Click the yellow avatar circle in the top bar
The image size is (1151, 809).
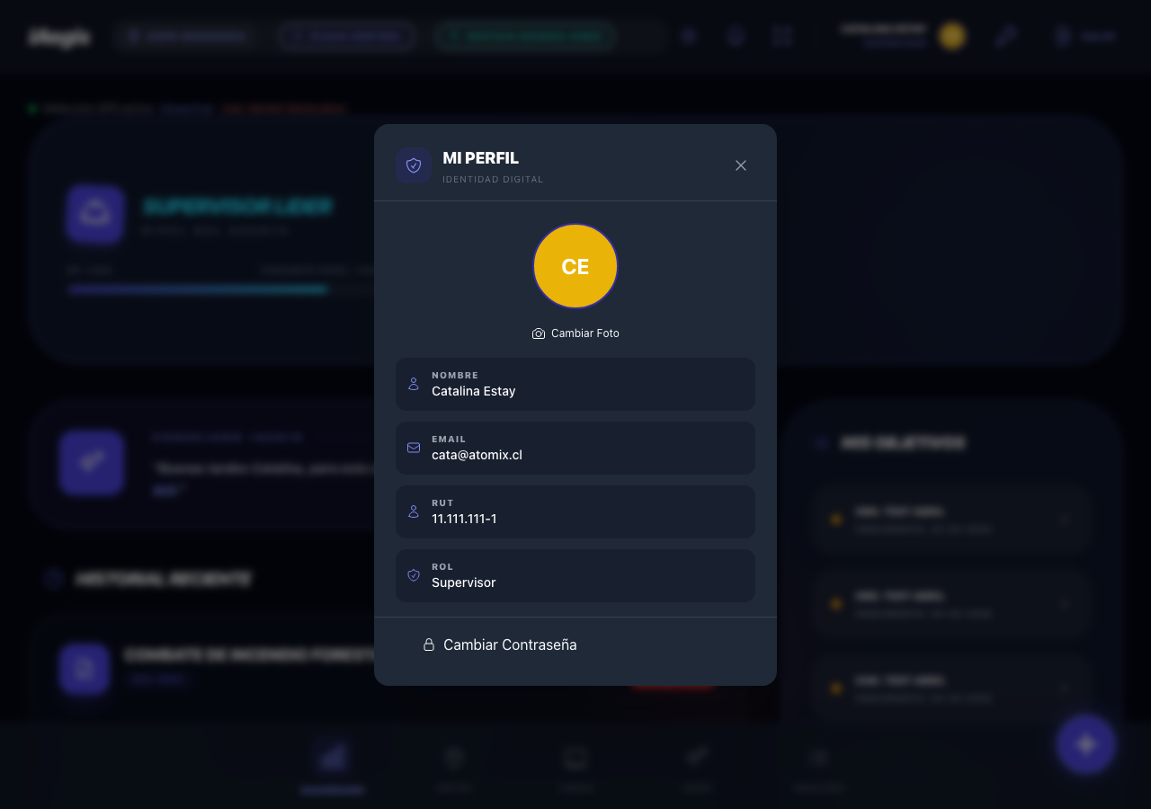[x=951, y=36]
